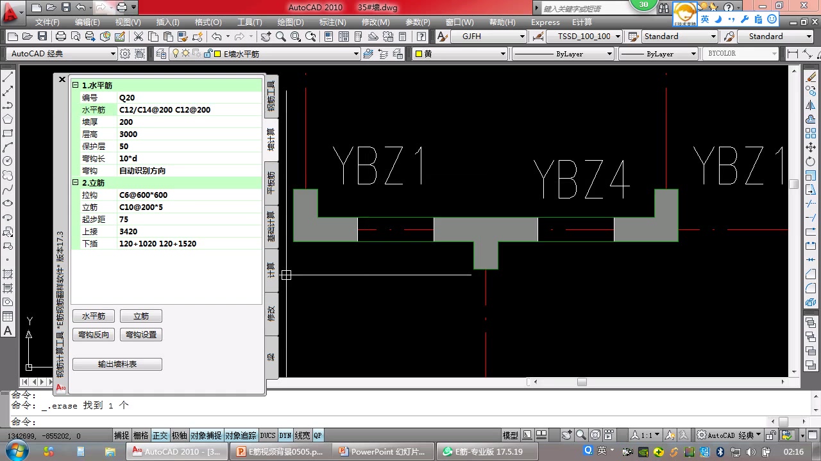Click the Help question mark toolbar icon
Image resolution: width=821 pixels, height=461 pixels.
pos(421,36)
